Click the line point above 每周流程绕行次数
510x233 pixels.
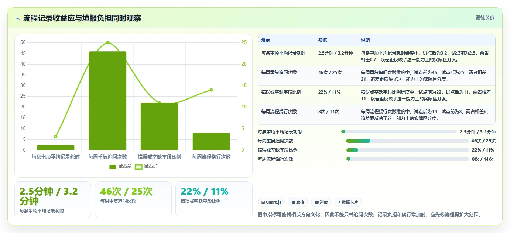(x=211, y=90)
